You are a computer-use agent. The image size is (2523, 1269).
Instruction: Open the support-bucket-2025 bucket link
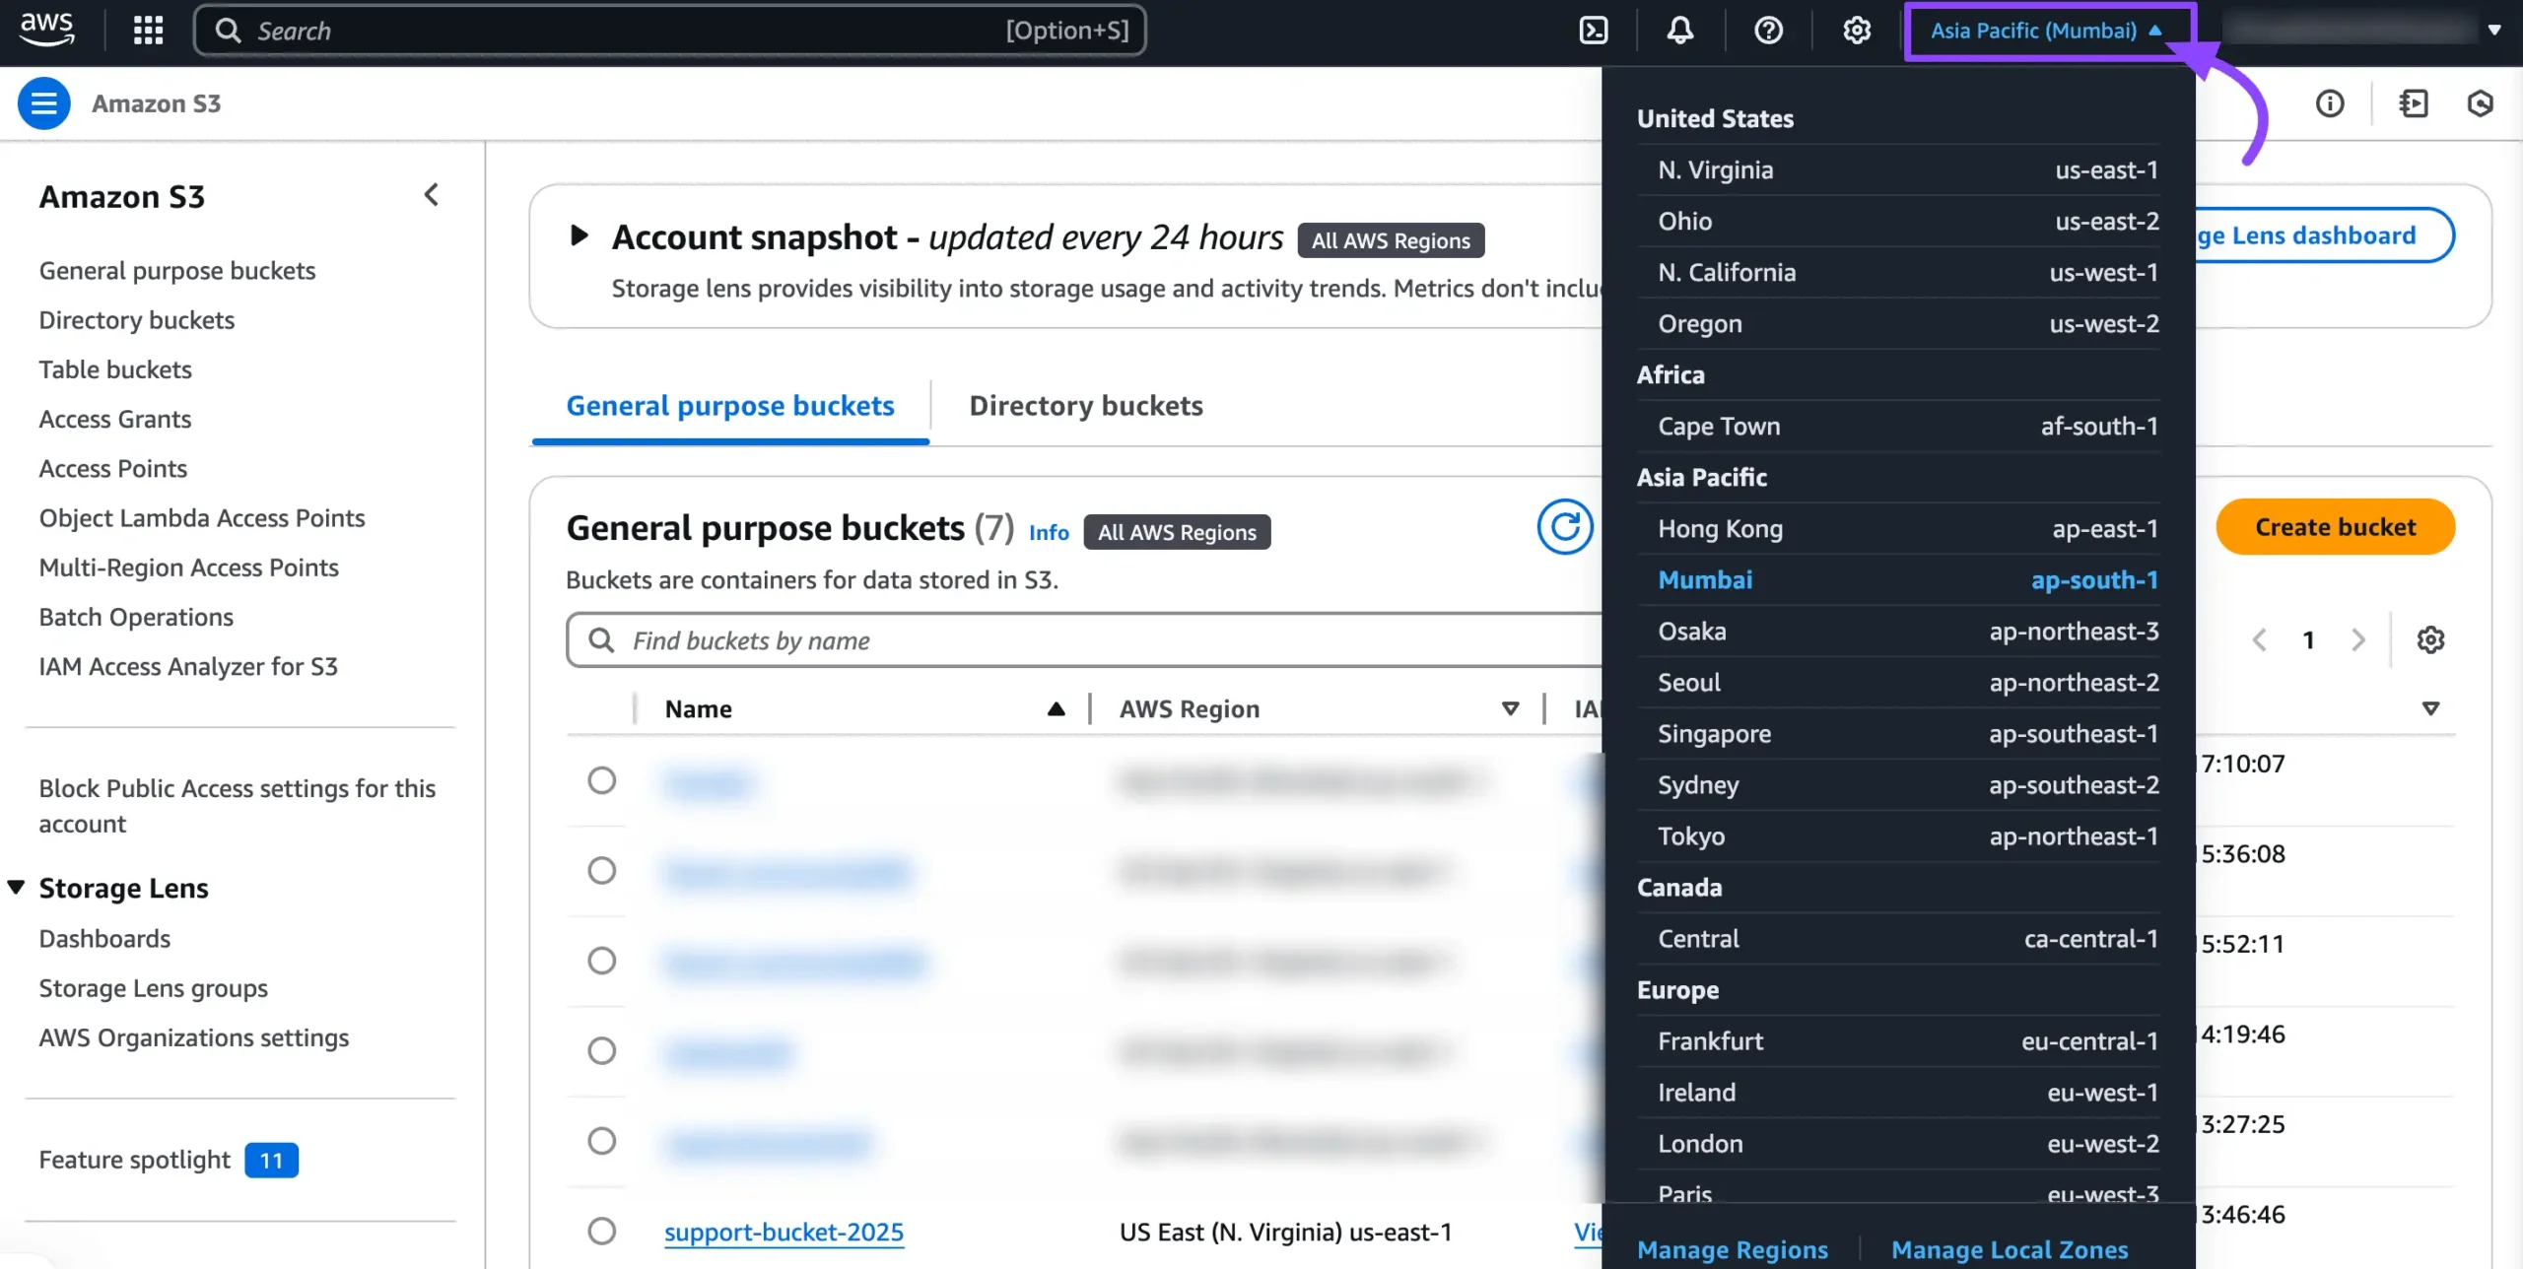[x=784, y=1232]
